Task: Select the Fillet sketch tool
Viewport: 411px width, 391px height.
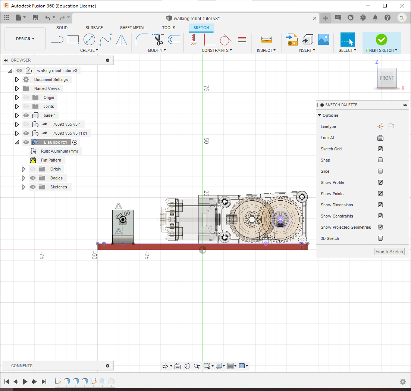Action: 141,39
